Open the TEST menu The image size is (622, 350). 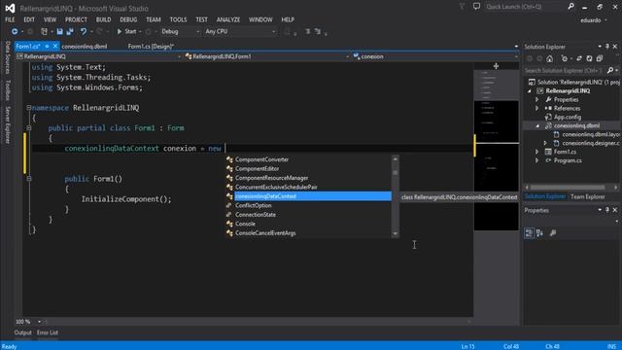(201, 19)
